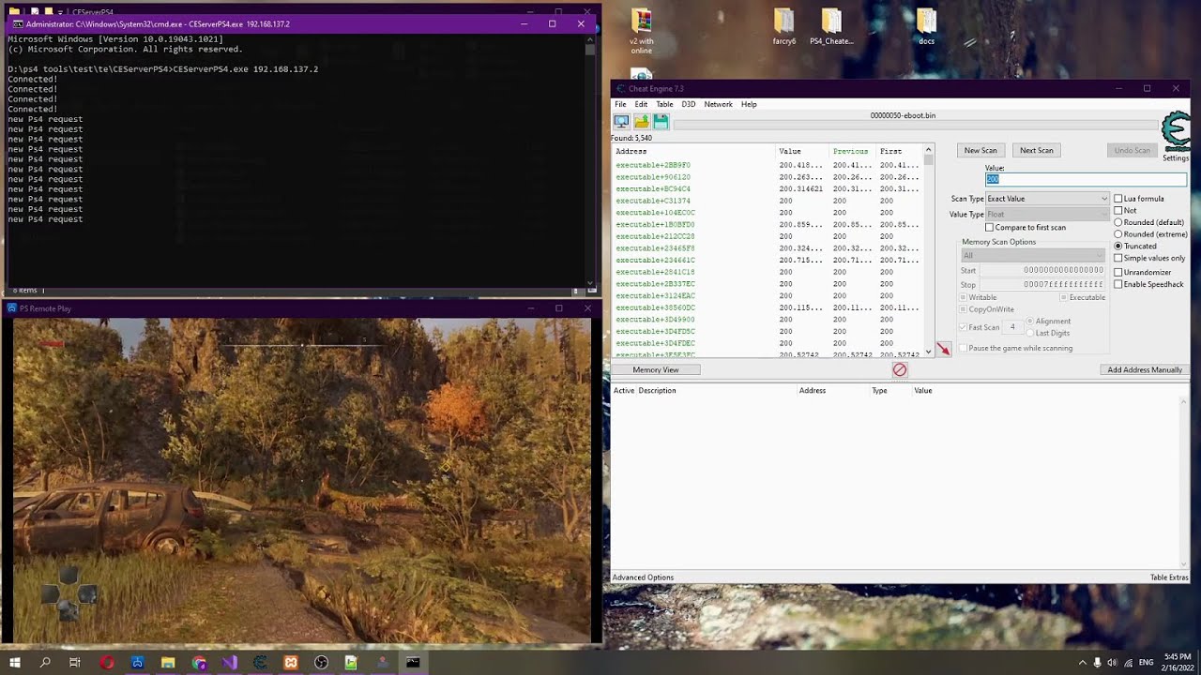Open the Chrome icon on taskbar

199,663
